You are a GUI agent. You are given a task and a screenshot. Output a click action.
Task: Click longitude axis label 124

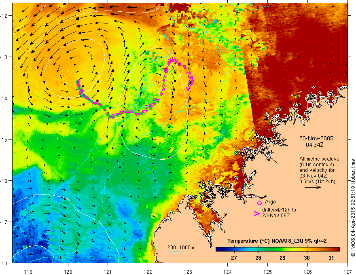pos(228,272)
